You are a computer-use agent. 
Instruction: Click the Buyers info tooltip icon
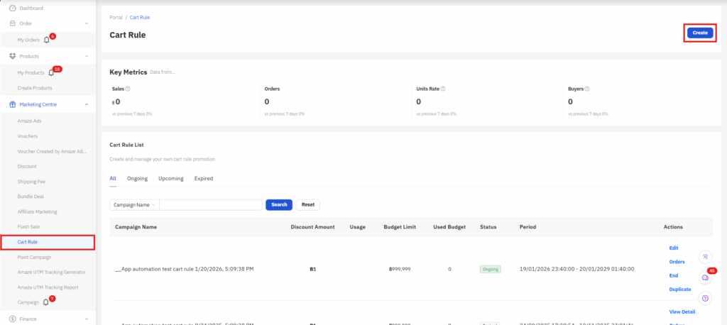pyautogui.click(x=587, y=89)
